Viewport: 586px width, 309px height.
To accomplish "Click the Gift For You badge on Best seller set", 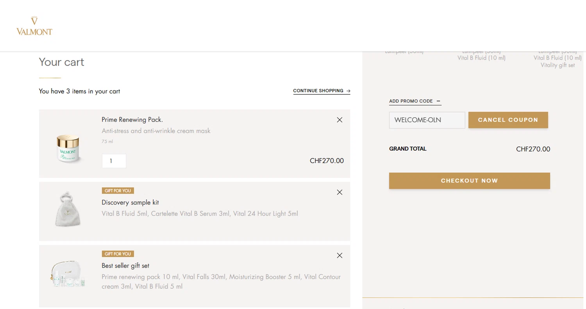I will (x=118, y=254).
